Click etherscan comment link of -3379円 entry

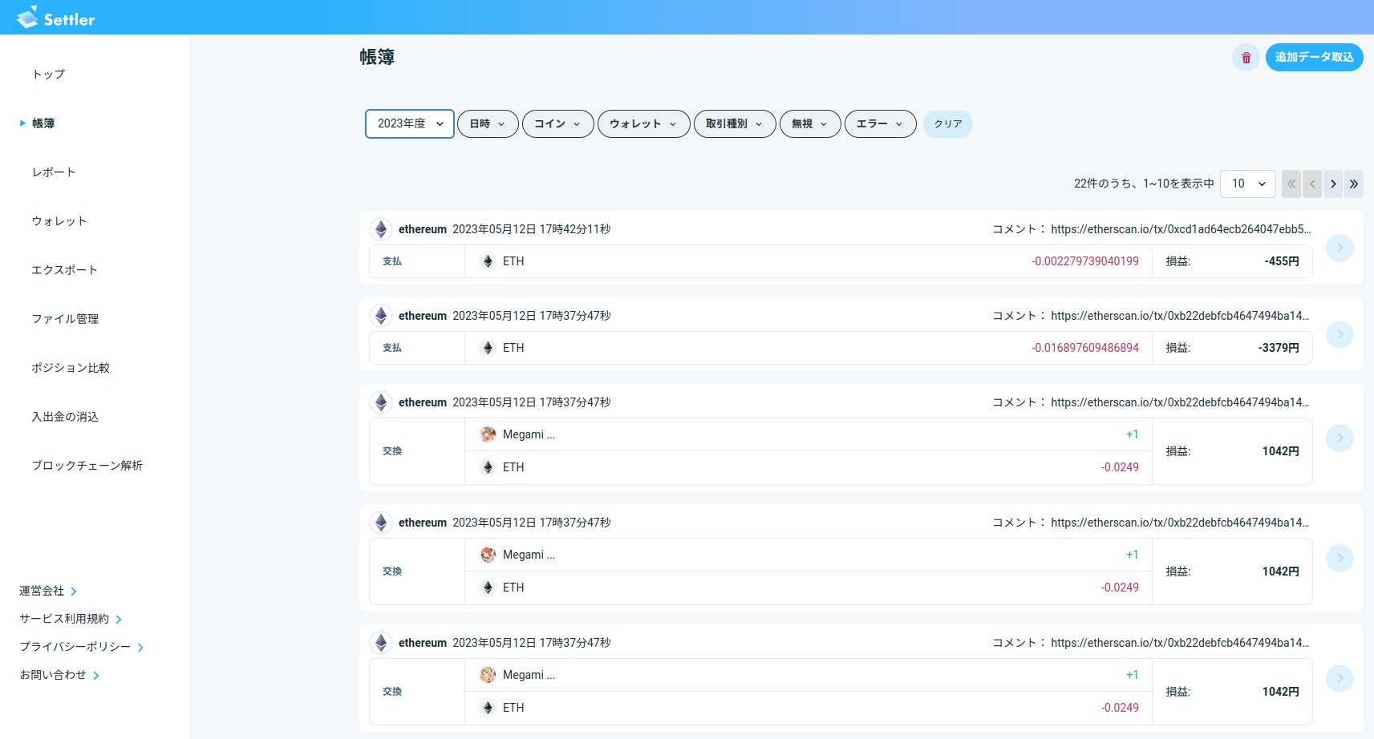pos(1180,316)
